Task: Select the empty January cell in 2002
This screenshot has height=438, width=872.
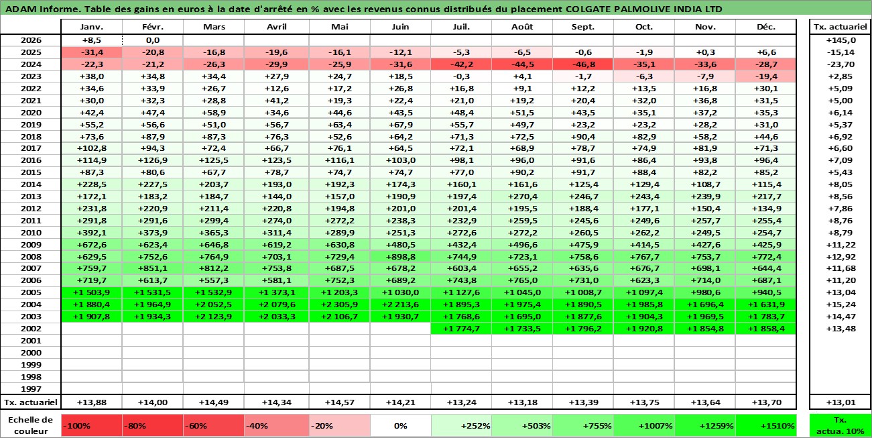Action: click(91, 329)
